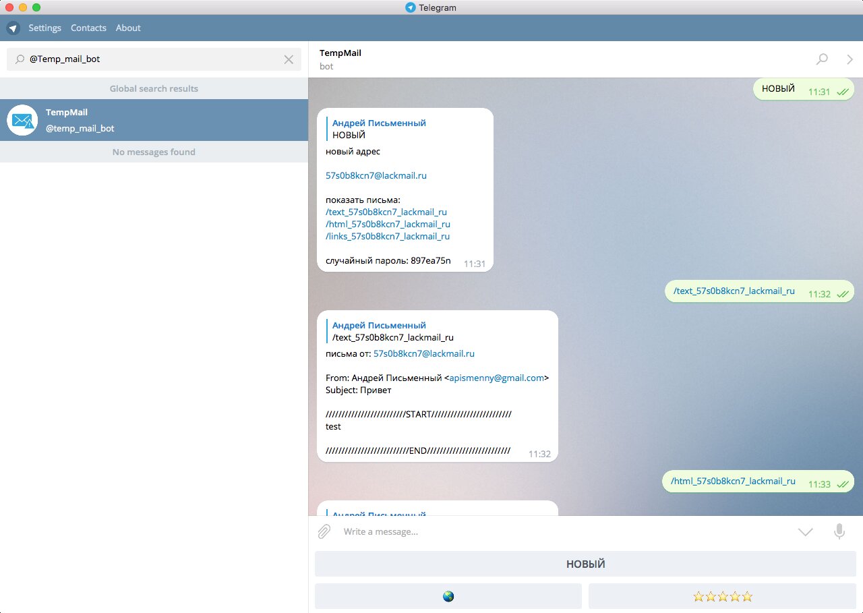
Task: Open the Settings menu
Action: [44, 28]
